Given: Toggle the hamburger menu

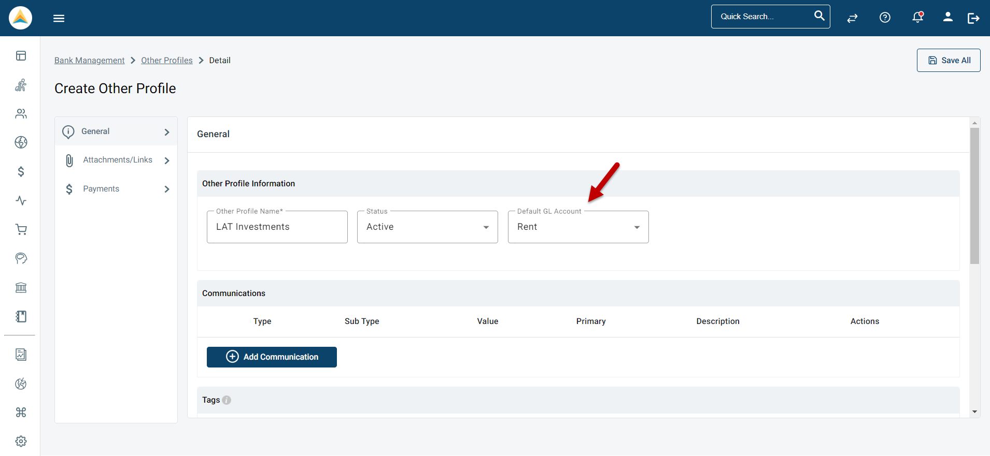Looking at the screenshot, I should 59,19.
